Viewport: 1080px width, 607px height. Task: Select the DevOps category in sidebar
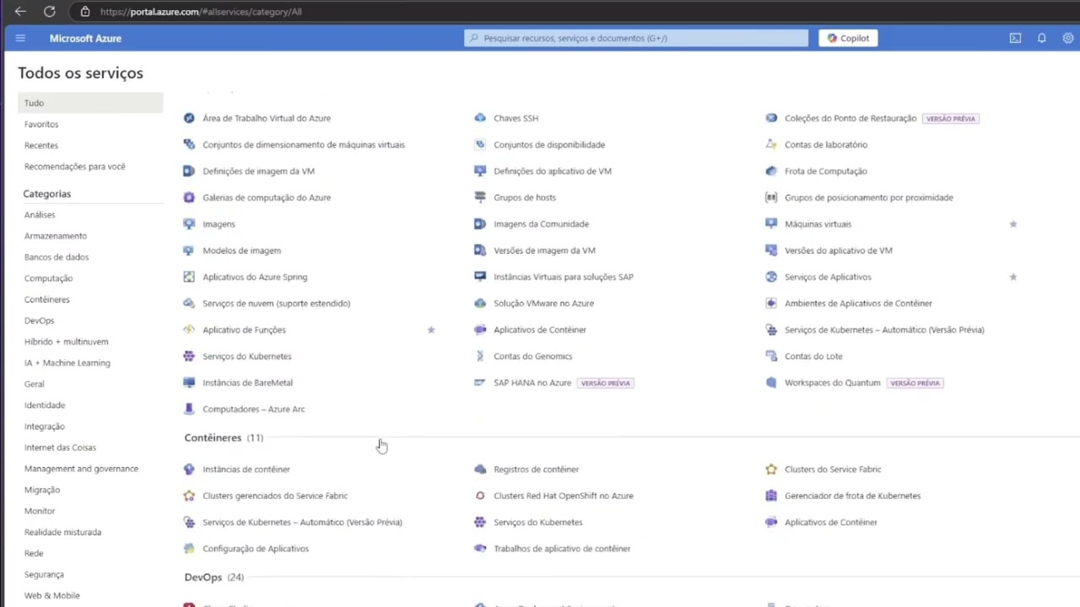[39, 320]
